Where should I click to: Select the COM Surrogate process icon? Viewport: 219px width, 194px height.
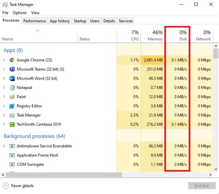tap(12, 165)
